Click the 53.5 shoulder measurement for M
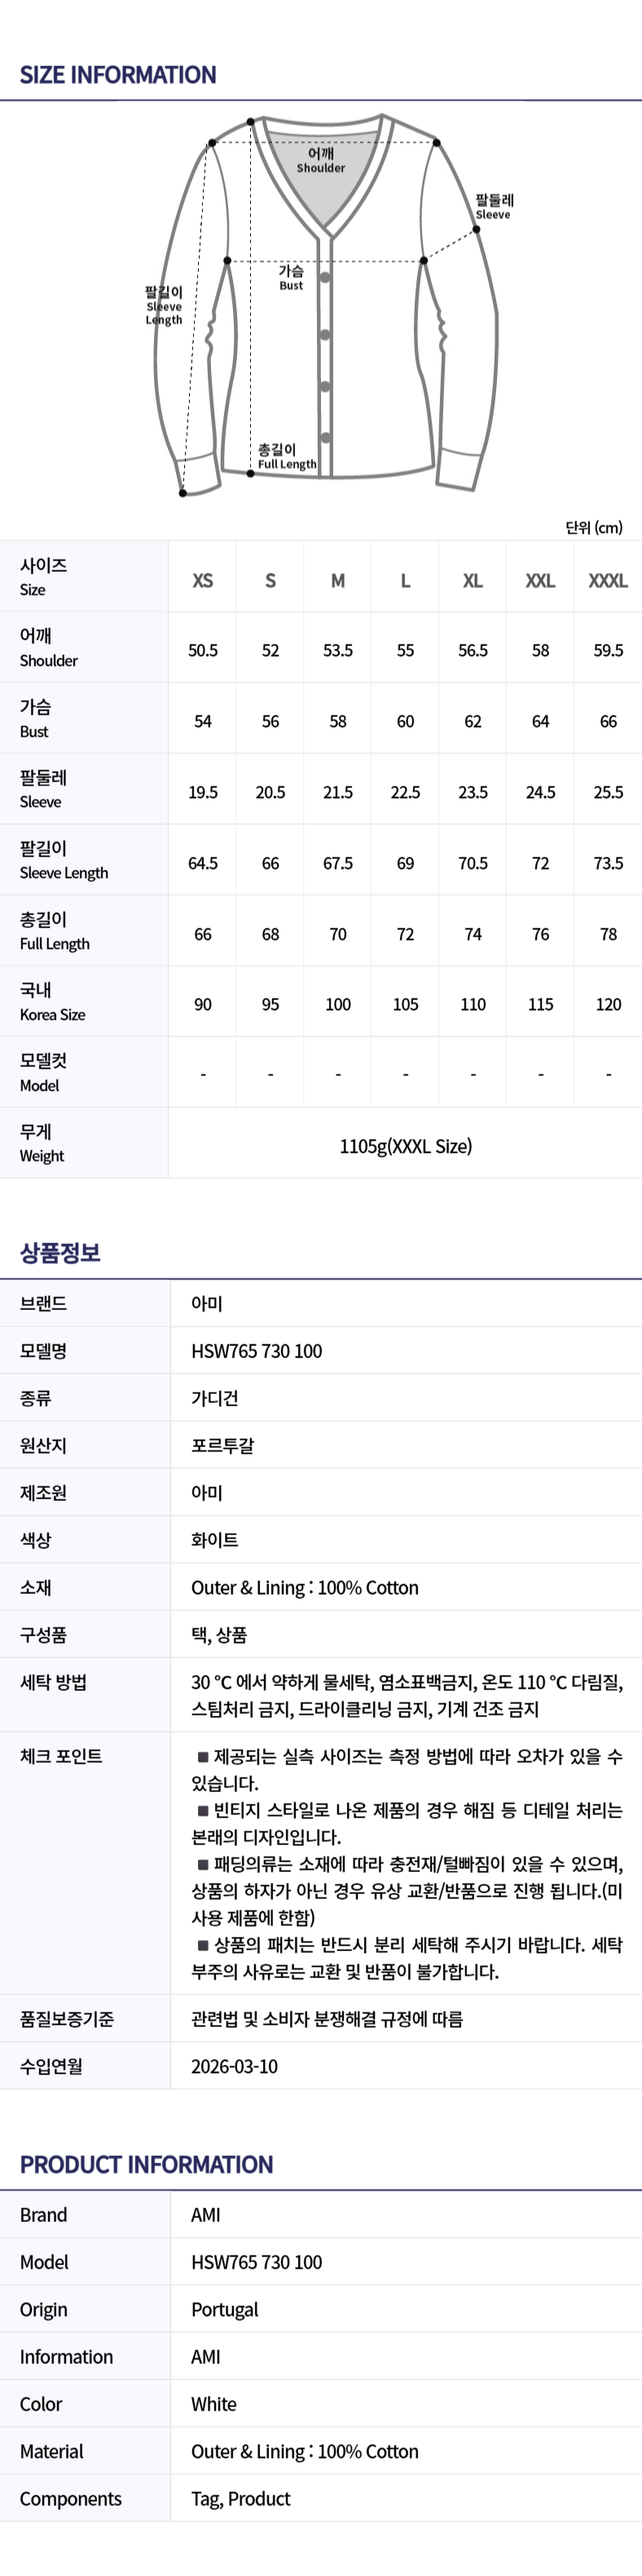 [337, 651]
